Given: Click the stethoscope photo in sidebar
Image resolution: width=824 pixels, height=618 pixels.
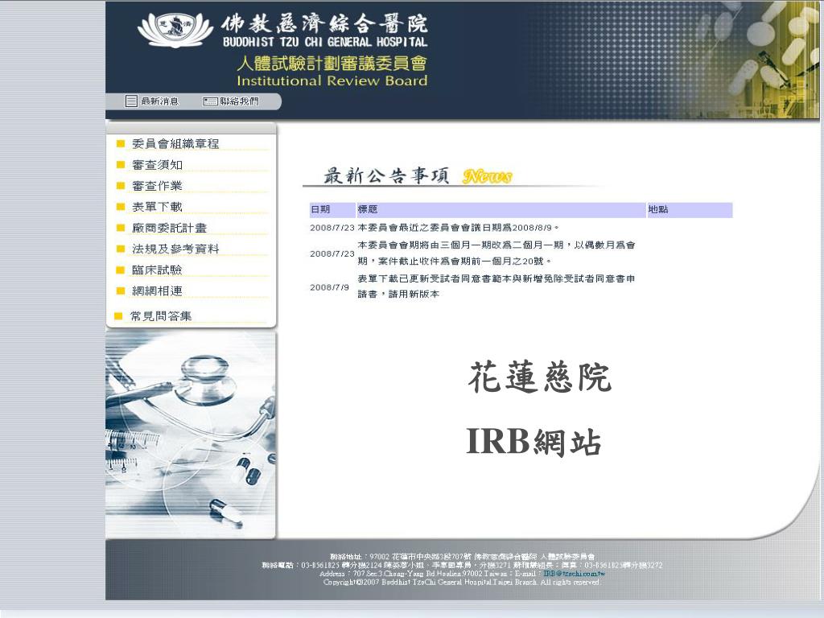Looking at the screenshot, I should click(x=190, y=435).
